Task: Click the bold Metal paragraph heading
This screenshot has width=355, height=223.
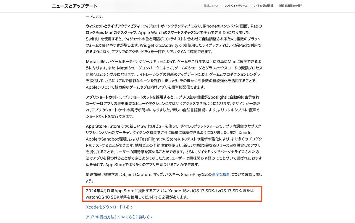Action: pyautogui.click(x=91, y=62)
